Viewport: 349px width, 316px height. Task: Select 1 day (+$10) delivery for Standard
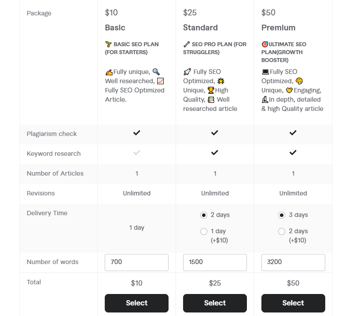(204, 231)
